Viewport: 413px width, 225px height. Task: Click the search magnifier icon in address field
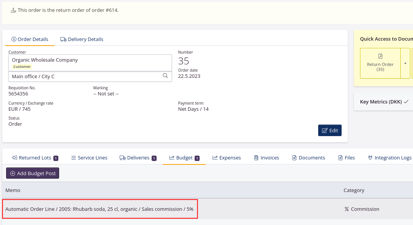(x=165, y=76)
